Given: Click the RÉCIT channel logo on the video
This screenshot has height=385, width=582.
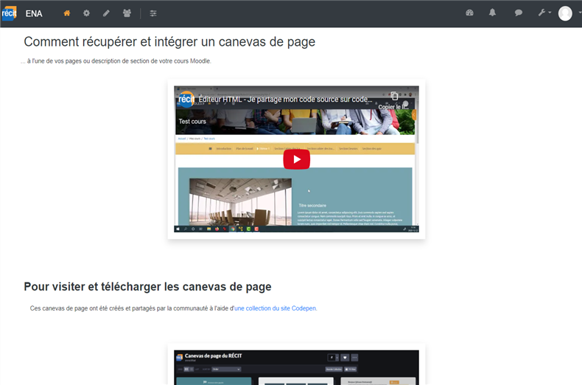Looking at the screenshot, I should click(x=186, y=99).
